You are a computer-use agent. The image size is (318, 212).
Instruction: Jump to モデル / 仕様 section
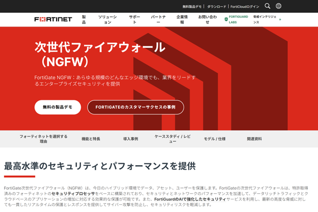(x=215, y=139)
